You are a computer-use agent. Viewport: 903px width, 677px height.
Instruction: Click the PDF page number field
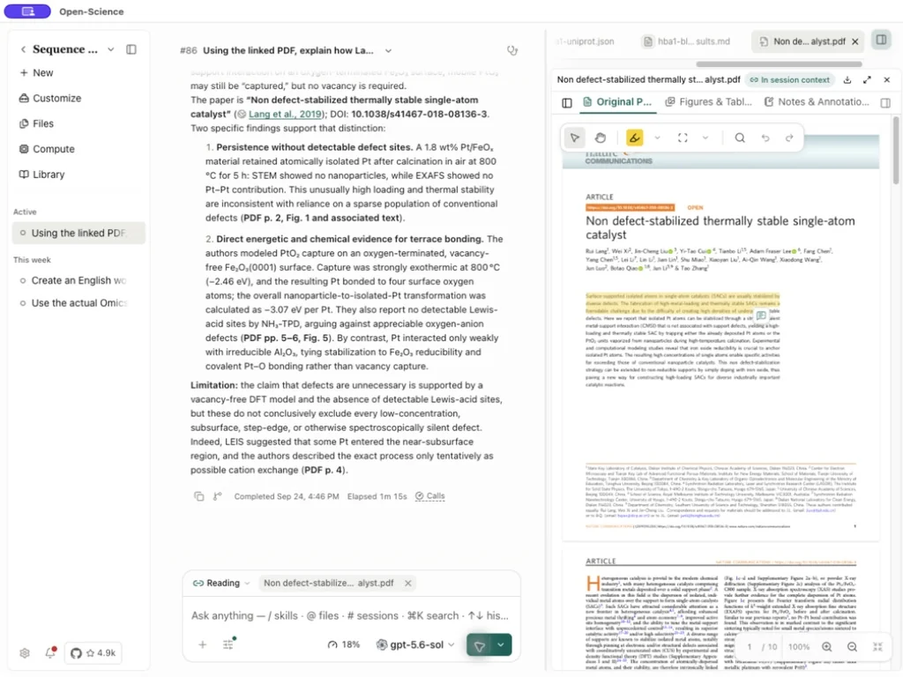coord(750,647)
